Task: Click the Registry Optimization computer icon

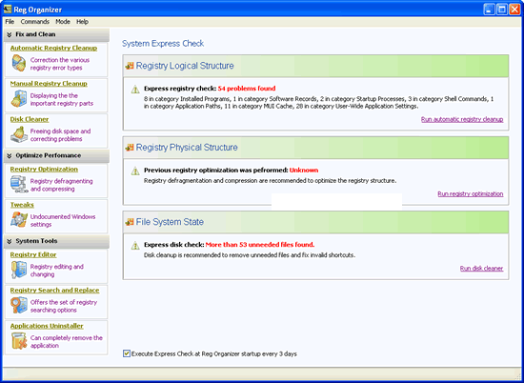Action: [19, 185]
